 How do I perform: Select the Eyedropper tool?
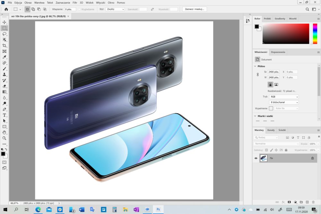click(4, 57)
